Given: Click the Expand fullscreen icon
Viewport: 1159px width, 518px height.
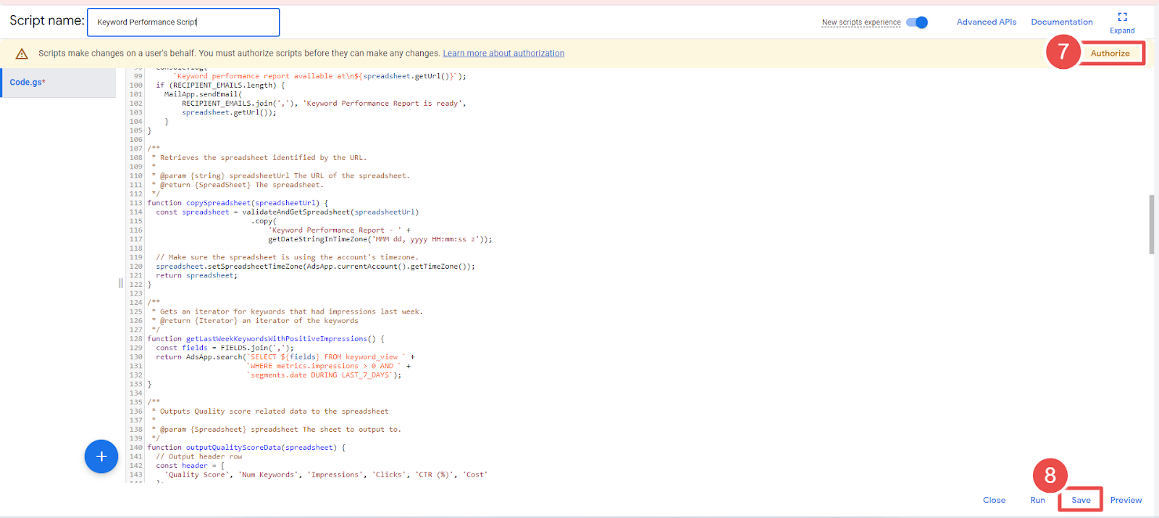Looking at the screenshot, I should [1122, 17].
